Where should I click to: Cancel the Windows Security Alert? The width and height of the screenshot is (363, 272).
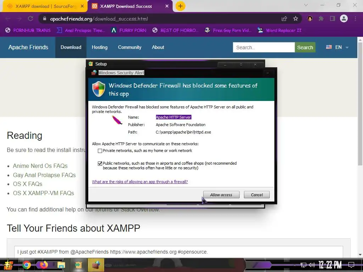(x=257, y=195)
